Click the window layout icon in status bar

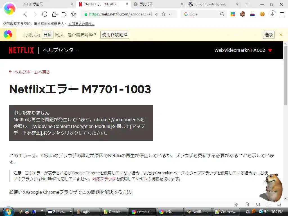pyautogui.click(x=269, y=204)
